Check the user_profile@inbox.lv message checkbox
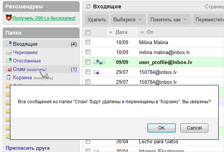Image resolution: width=224 pixels, height=152 pixels. [88, 62]
